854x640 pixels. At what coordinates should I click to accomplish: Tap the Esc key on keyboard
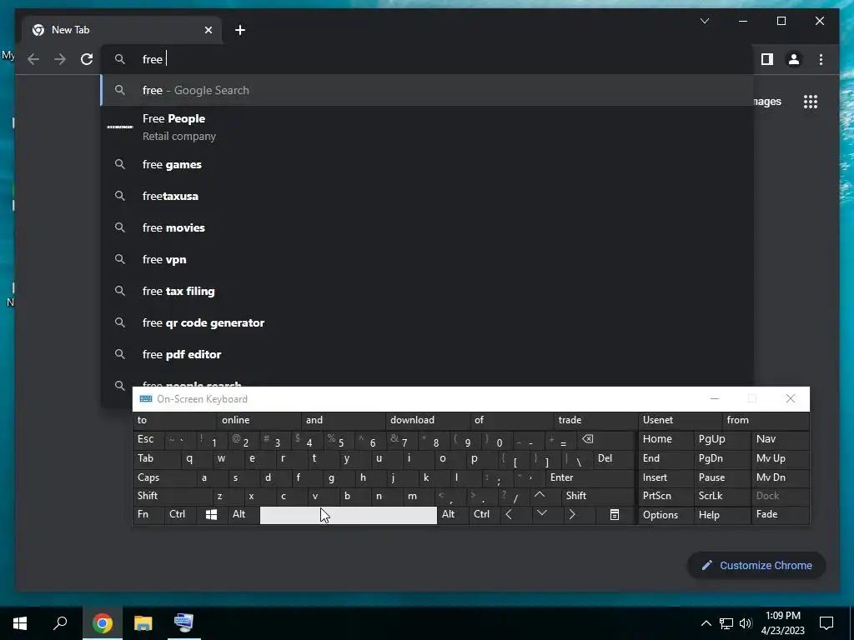pyautogui.click(x=148, y=439)
